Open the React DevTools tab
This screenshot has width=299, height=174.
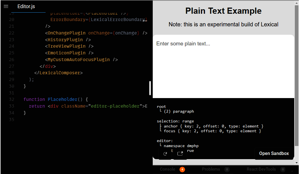[x=261, y=169]
